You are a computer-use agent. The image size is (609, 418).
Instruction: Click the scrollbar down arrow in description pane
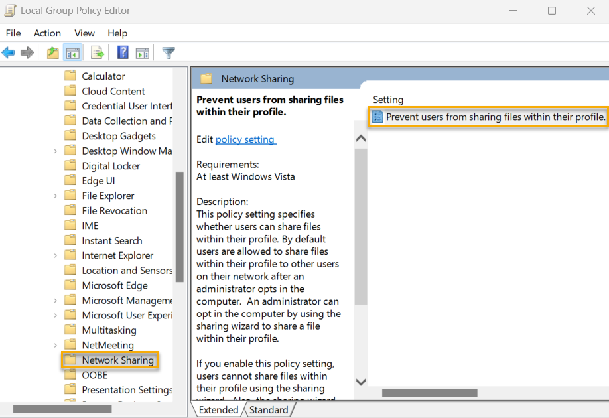pyautogui.click(x=360, y=382)
